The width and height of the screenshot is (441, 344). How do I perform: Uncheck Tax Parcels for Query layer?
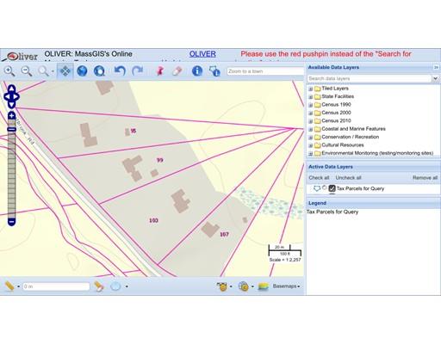pos(332,188)
